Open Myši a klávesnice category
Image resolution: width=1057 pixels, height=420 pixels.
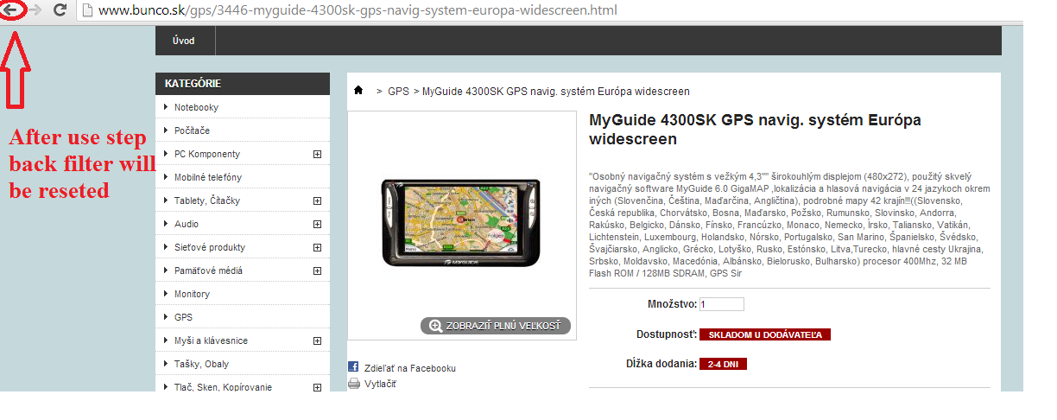coord(211,340)
